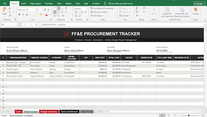Click the Paste clipboard icon

click(x=5, y=10)
